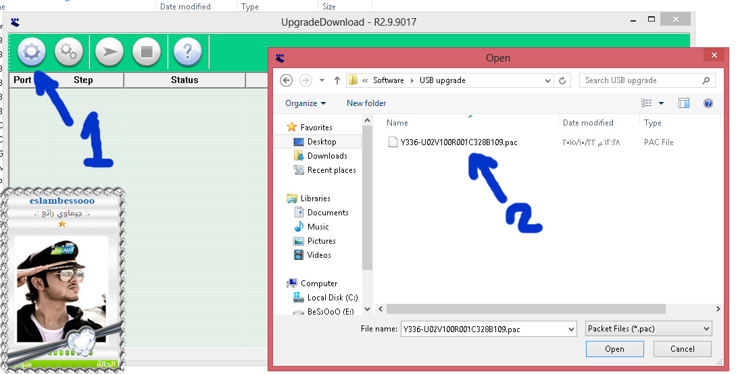The height and width of the screenshot is (374, 736).
Task: Open the Help question mark toolbar icon
Action: point(187,52)
